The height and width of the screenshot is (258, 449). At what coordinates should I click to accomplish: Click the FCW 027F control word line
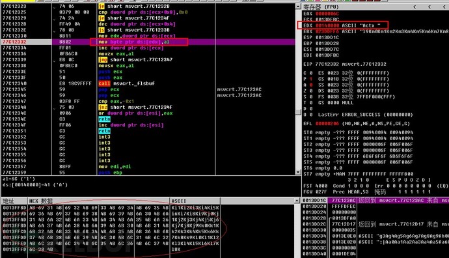click(x=367, y=192)
